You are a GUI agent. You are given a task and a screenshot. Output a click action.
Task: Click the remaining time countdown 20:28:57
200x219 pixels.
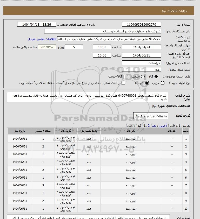pos(47,47)
